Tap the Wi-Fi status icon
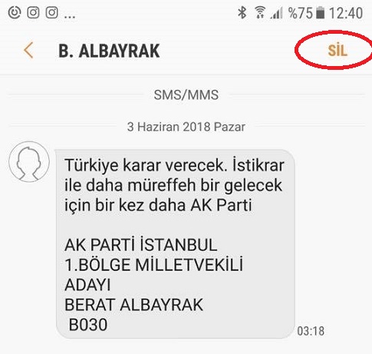 point(260,12)
